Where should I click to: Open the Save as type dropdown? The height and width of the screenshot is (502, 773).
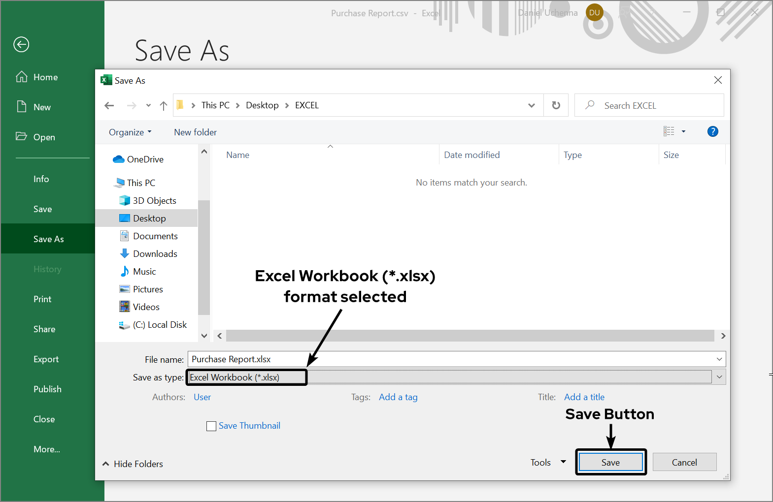(x=719, y=377)
